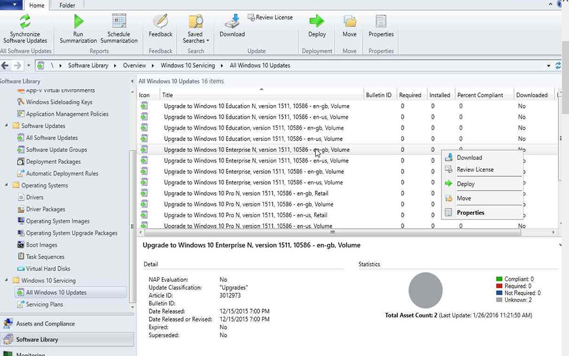Switch to the Home ribbon tab
Screen dimensions: 569x356
pyautogui.click(x=37, y=5)
